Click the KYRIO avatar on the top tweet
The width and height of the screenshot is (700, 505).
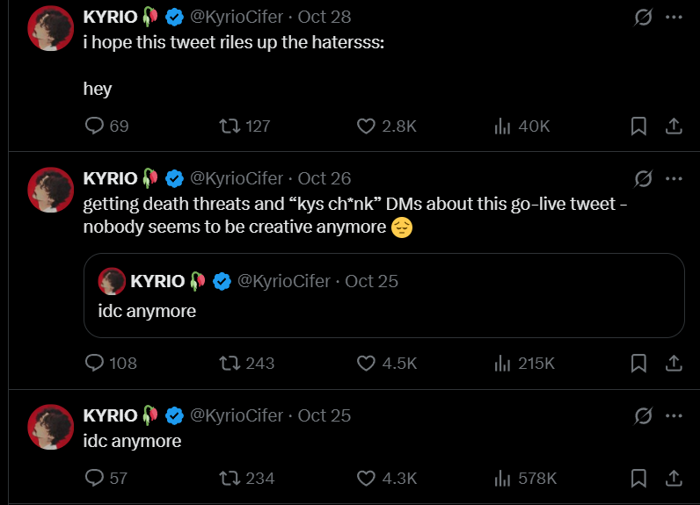pos(50,30)
